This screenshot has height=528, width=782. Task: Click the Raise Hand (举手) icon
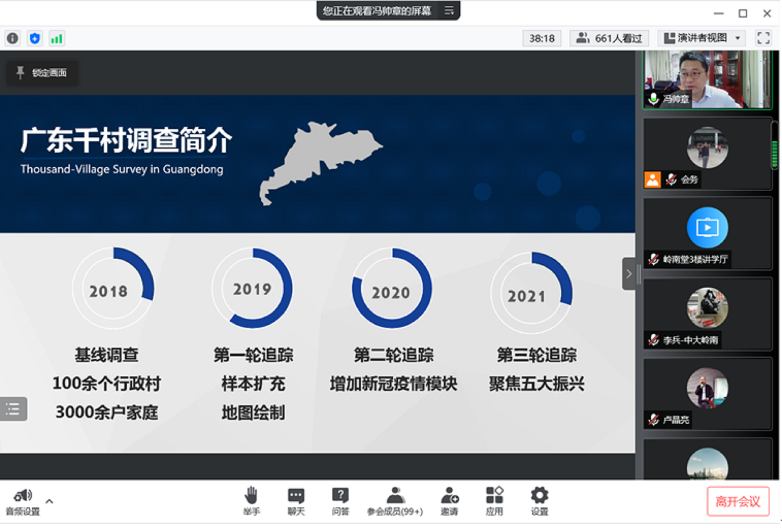251,496
